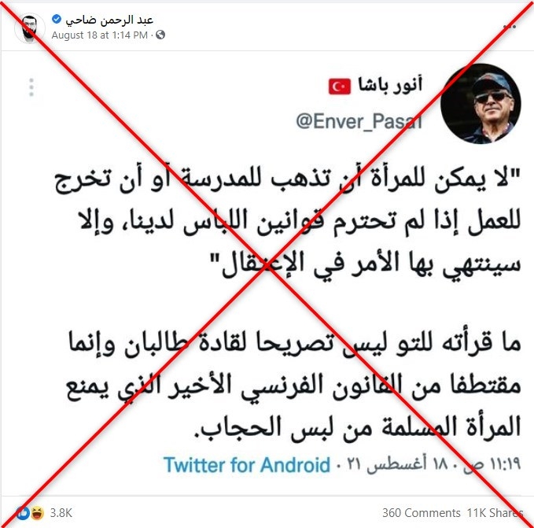Image resolution: width=534 pixels, height=528 pixels.
Task: Open the عبد الرحمن ضاحي profile name
Action: coord(109,20)
